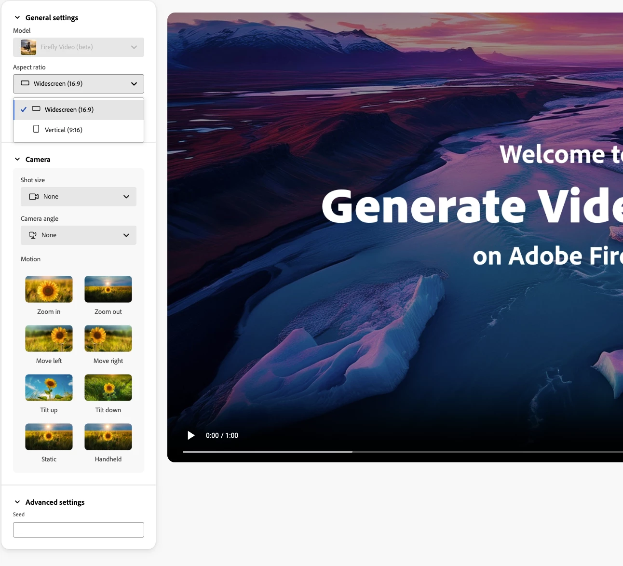
Task: Click the Tilt up caption text
Action: 49,410
